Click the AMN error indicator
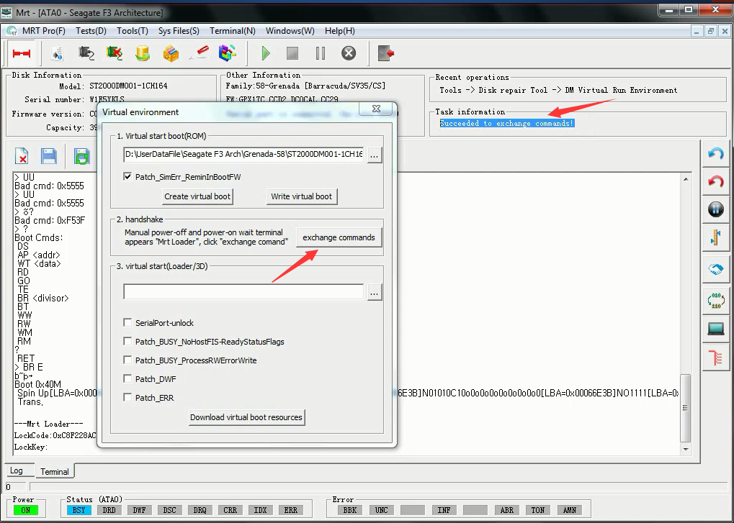734x523 pixels. (570, 510)
